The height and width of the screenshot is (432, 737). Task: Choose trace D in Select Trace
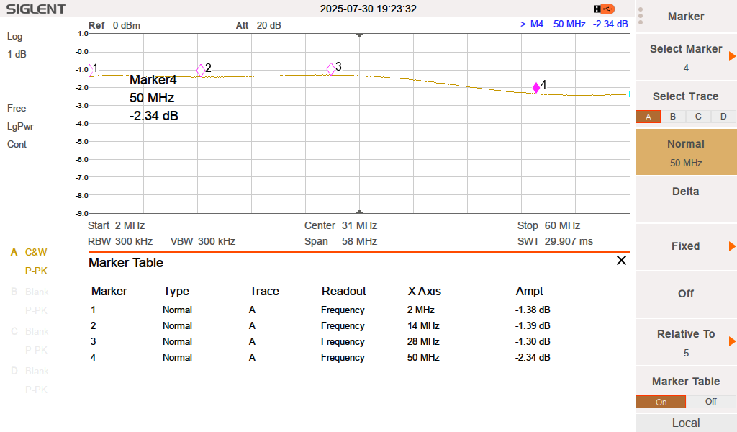pos(723,117)
